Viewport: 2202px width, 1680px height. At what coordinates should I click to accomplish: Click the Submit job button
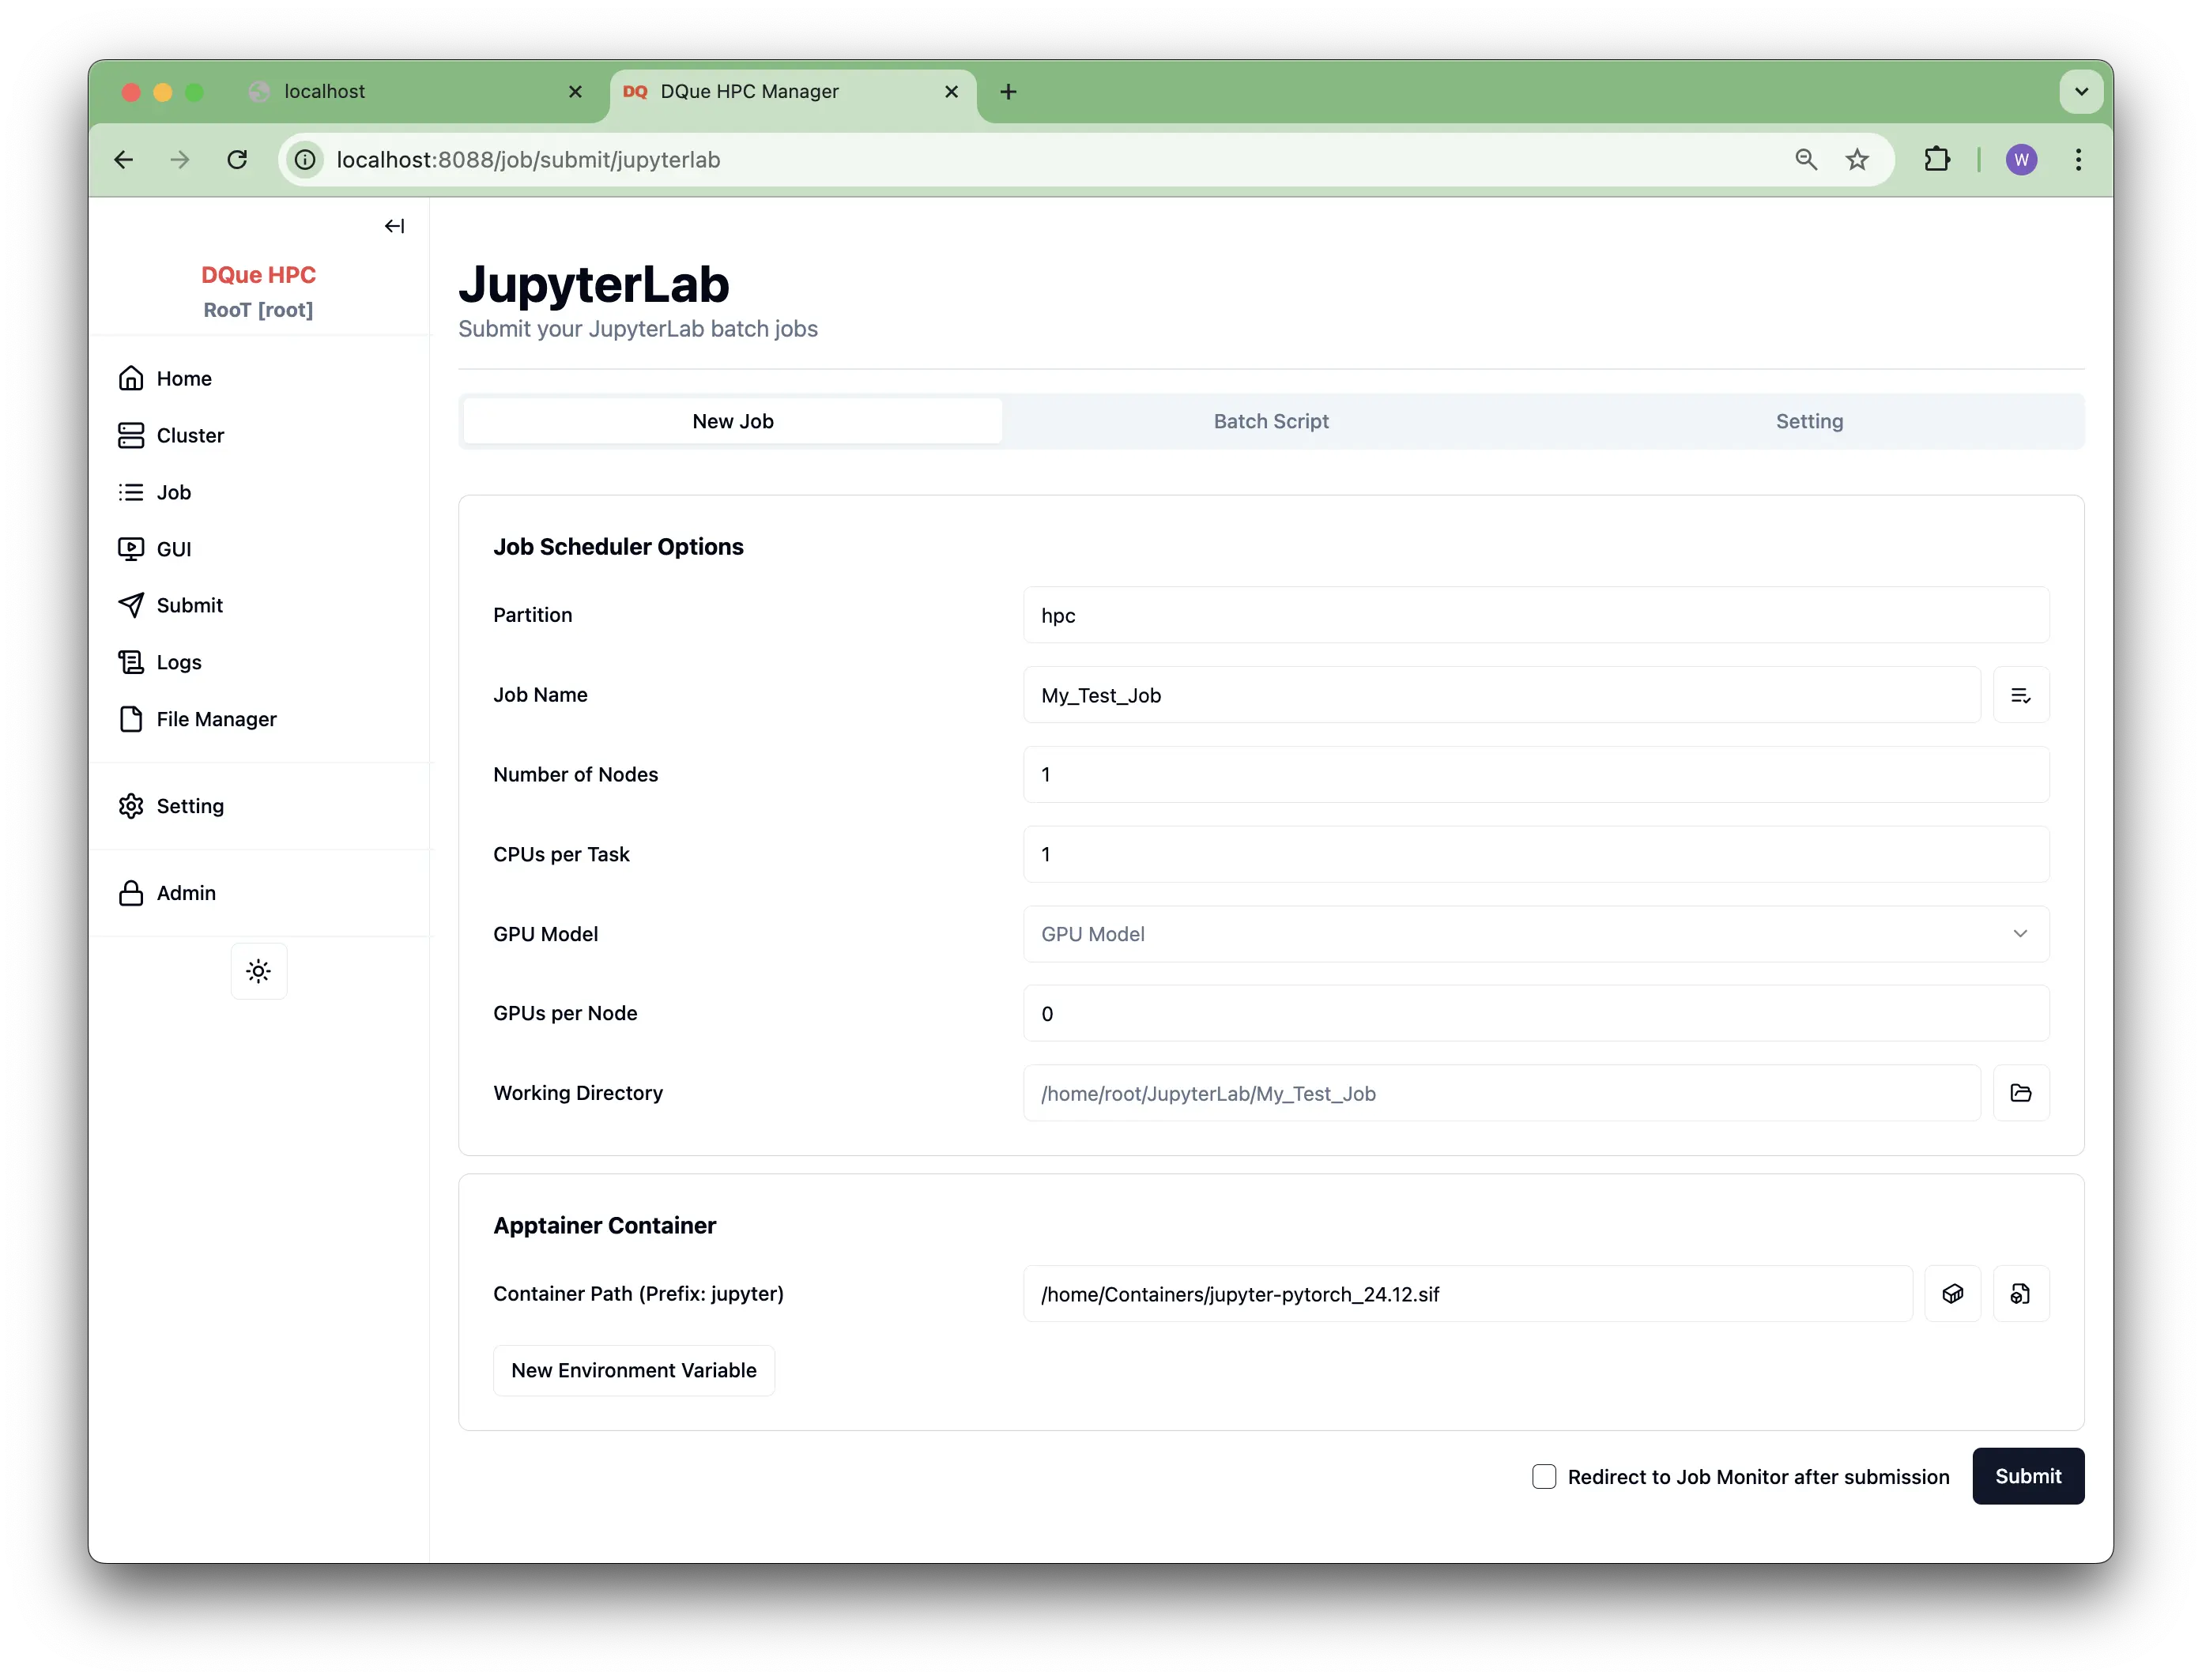click(x=2027, y=1476)
